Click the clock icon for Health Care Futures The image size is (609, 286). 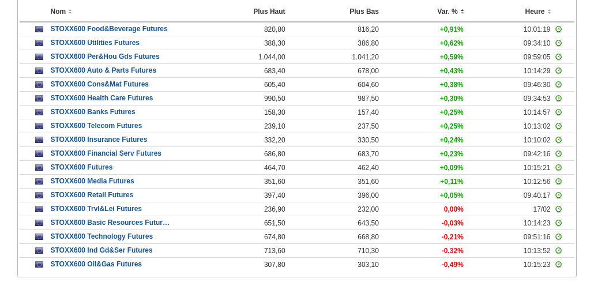[x=558, y=99]
